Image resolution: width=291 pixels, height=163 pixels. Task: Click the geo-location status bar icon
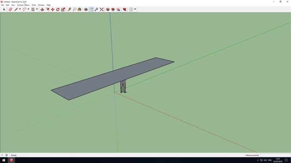pos(2,155)
